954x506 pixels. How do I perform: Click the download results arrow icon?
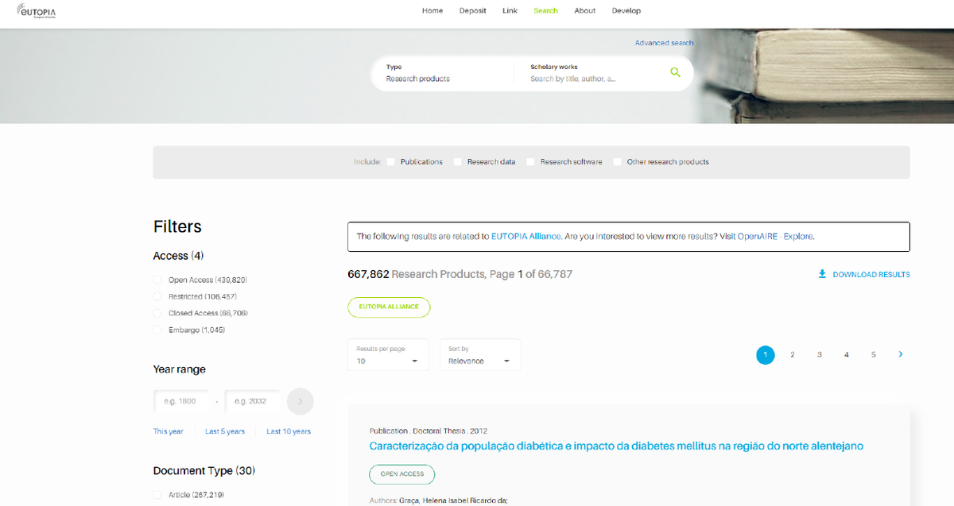(x=822, y=274)
